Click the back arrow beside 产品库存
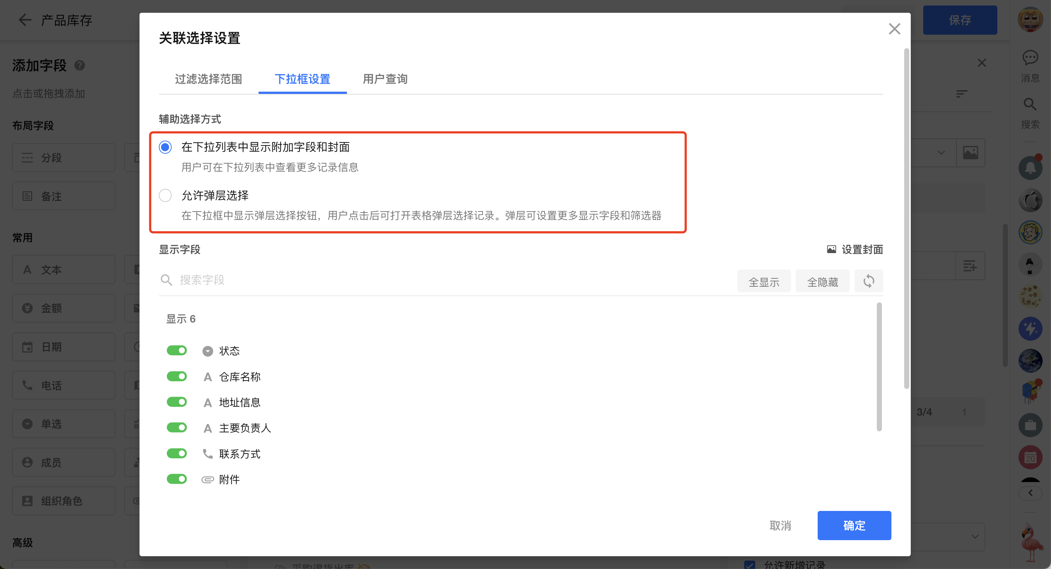 25,20
